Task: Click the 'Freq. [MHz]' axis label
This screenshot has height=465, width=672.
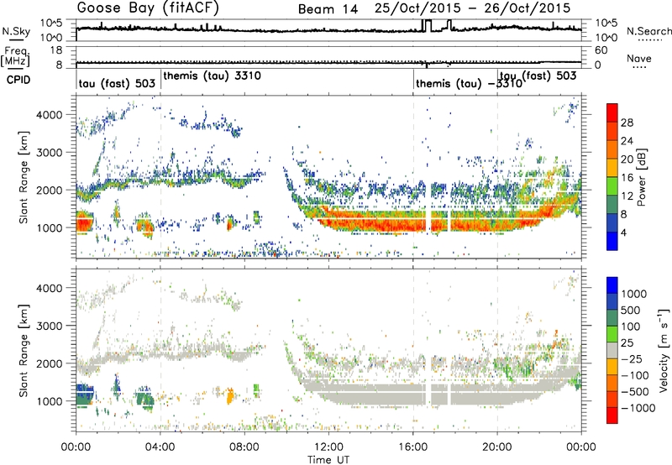Action: [16, 57]
